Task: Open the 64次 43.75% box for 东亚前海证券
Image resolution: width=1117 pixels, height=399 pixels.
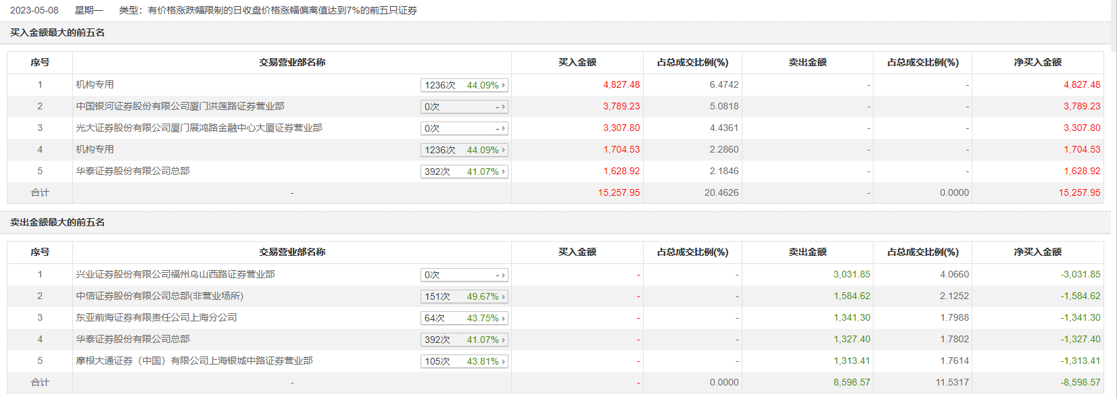Action: tap(464, 318)
